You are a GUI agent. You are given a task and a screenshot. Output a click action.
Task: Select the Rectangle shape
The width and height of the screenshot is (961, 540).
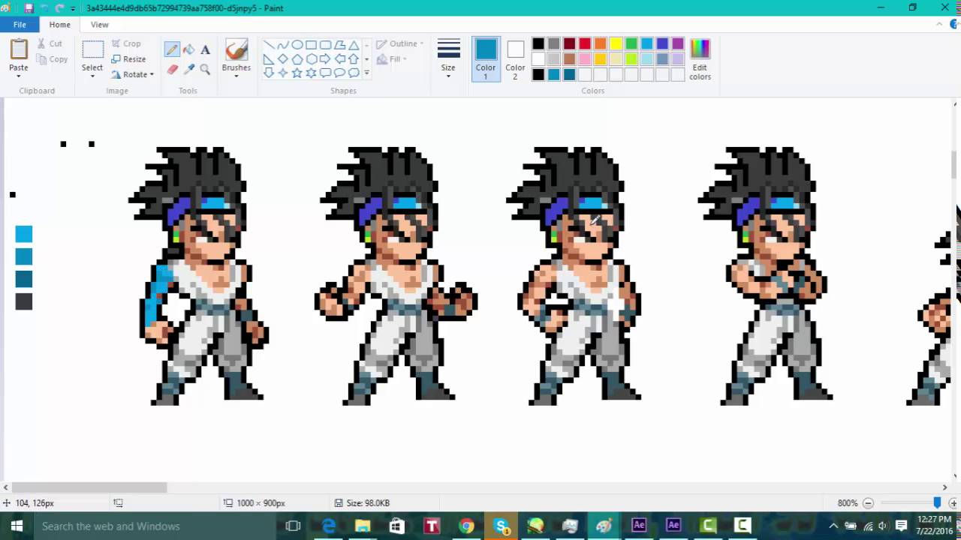click(x=311, y=45)
